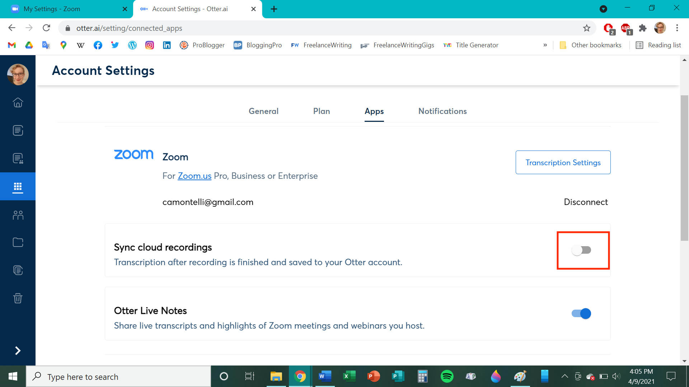Switch to My Settings - Zoom browser tab
The image size is (689, 387).
coord(67,9)
